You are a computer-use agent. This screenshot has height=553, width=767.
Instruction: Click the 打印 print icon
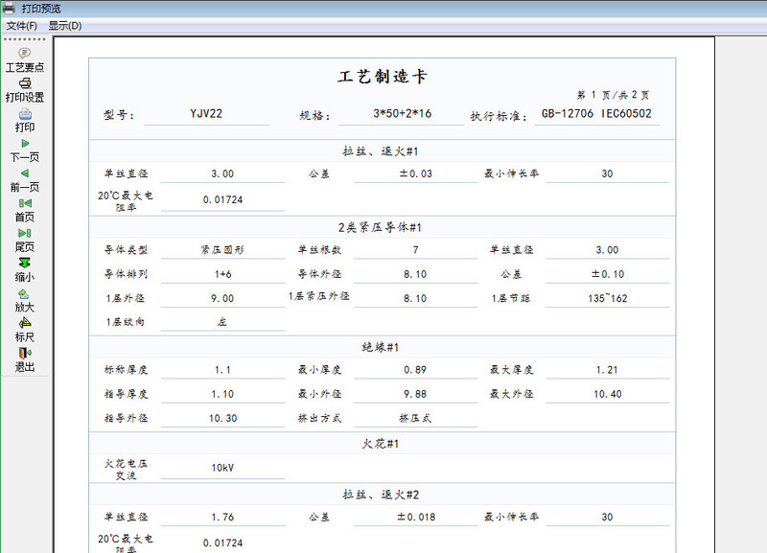coord(25,114)
